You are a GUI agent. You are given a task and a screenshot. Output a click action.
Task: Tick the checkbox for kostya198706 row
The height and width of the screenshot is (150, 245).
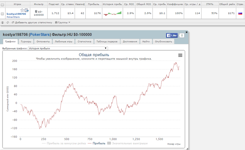click(x=2, y=14)
